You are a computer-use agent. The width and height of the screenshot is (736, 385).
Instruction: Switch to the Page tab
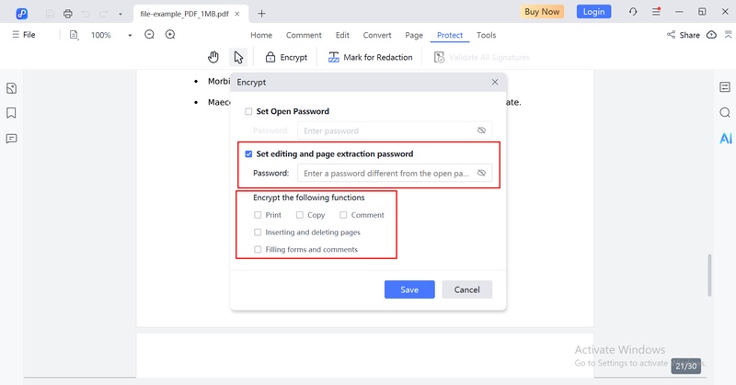(x=414, y=35)
